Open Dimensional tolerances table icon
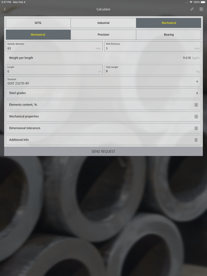Screen dimensions: 207x276 coord(196,128)
